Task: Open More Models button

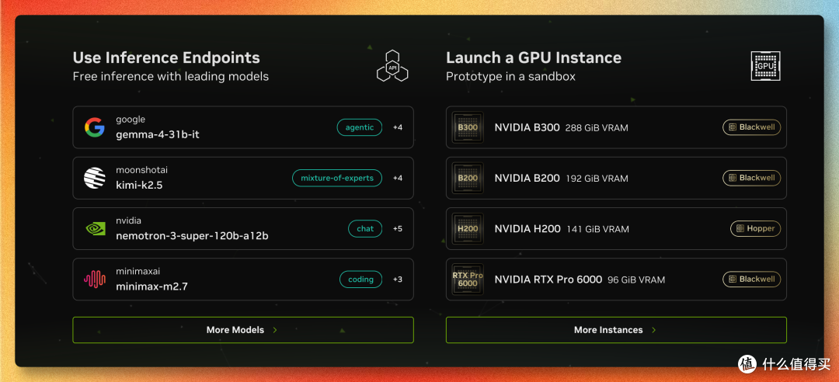Action: 243,330
